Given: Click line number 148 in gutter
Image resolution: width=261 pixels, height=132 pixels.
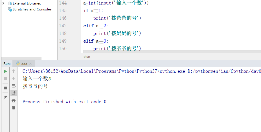Looking at the screenshot, I should tap(63, 33).
